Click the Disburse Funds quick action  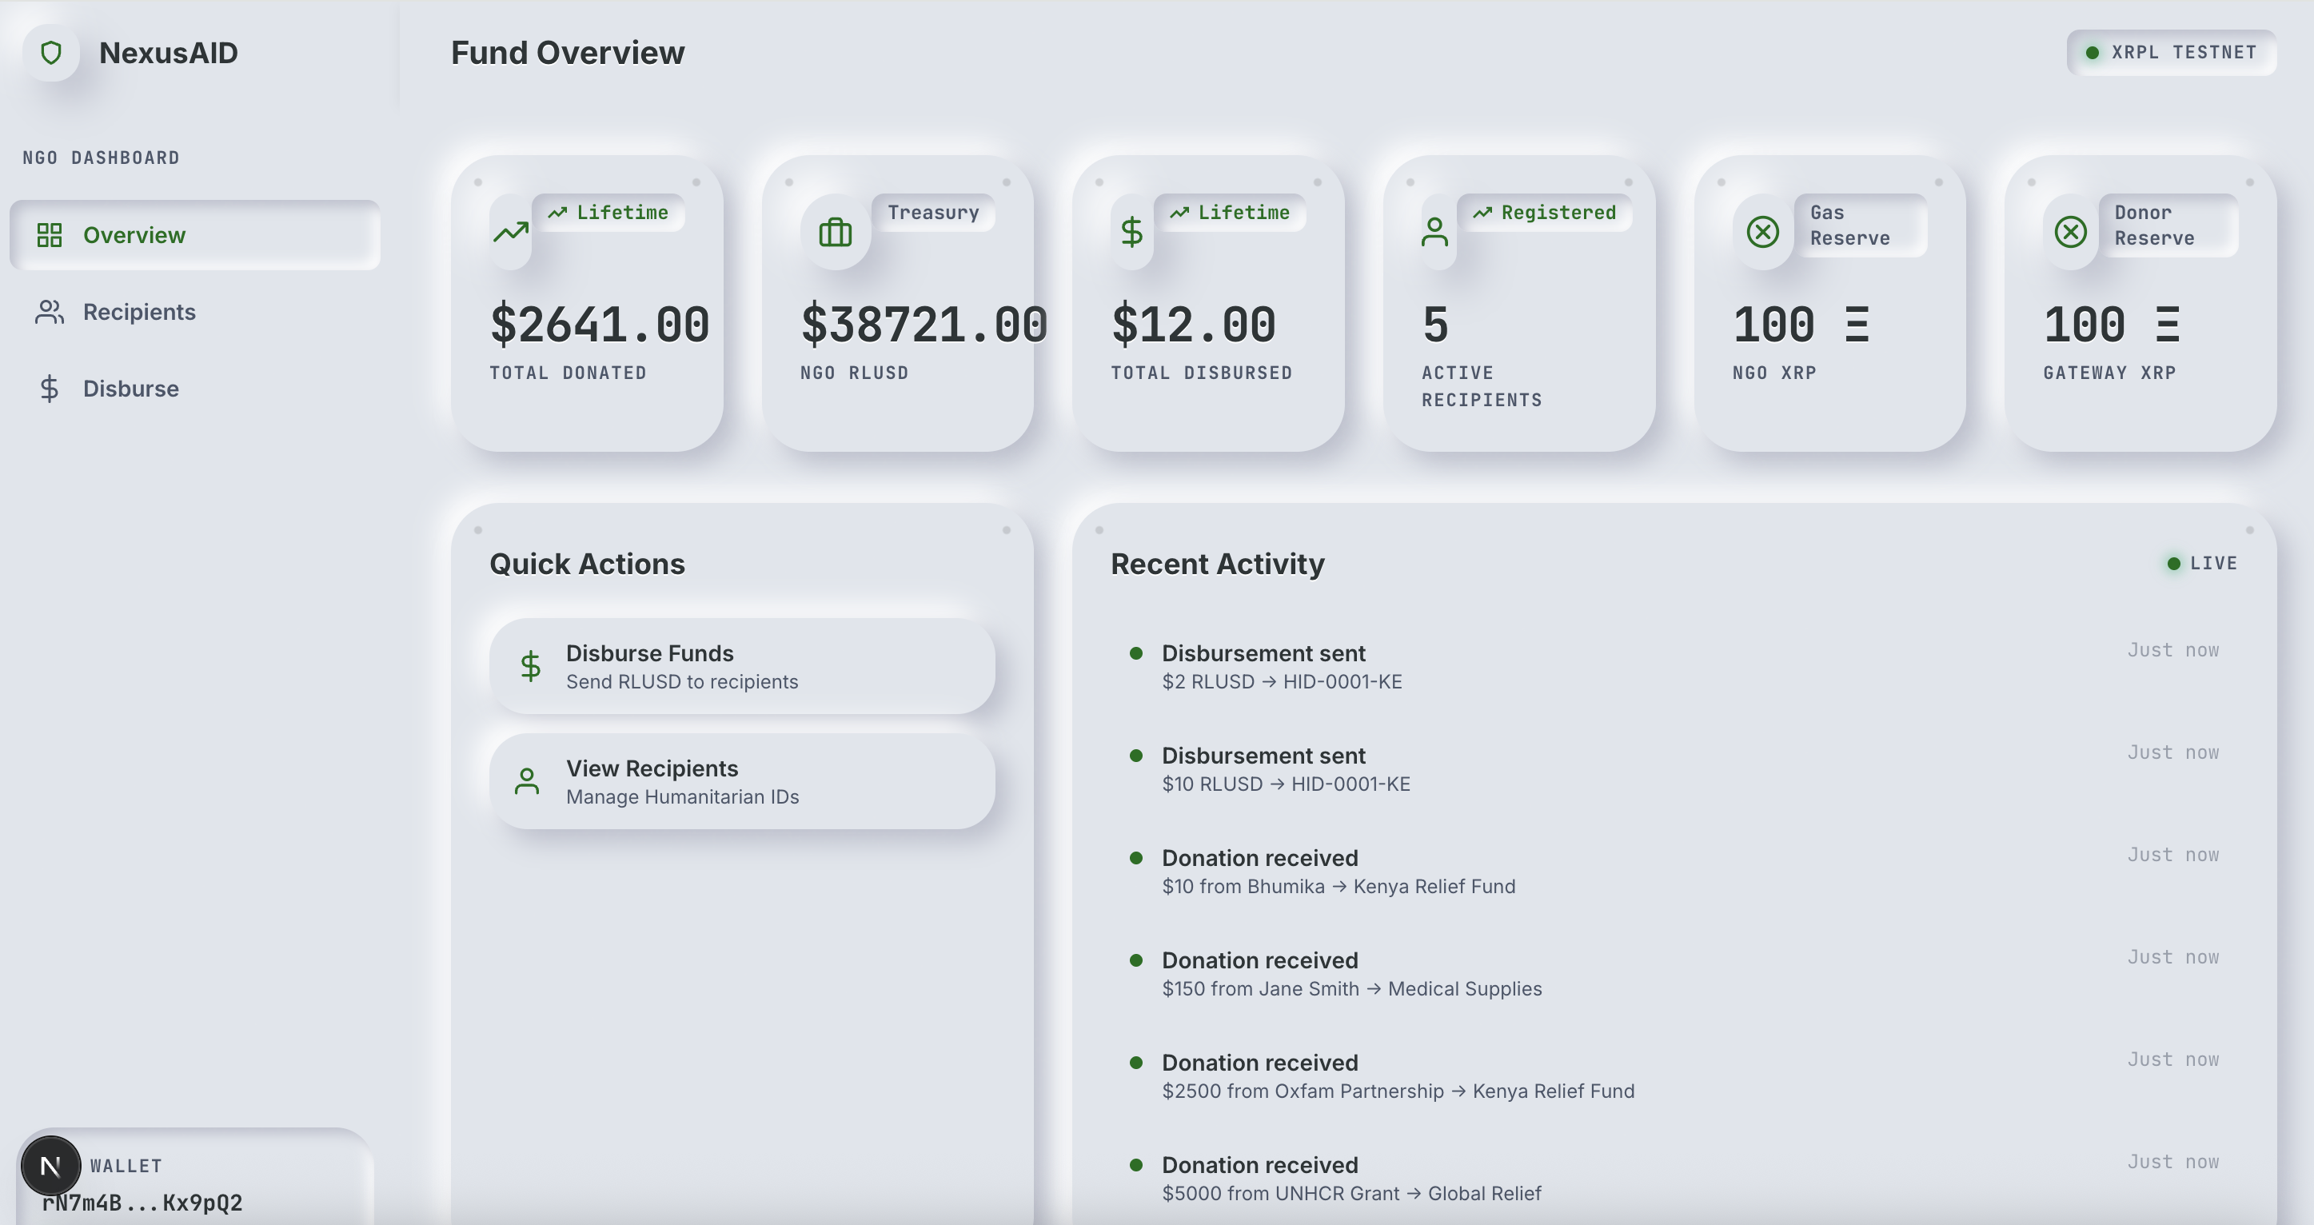point(742,666)
